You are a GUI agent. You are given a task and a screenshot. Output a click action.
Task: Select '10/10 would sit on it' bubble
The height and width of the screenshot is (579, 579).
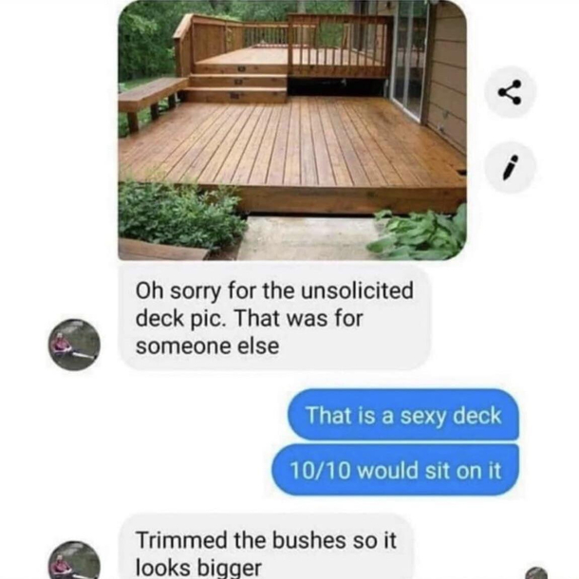coord(395,470)
